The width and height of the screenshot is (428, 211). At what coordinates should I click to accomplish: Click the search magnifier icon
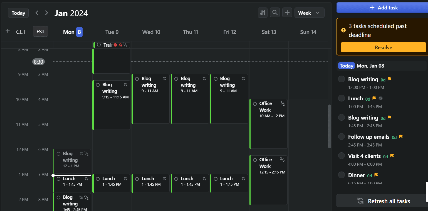click(x=275, y=13)
